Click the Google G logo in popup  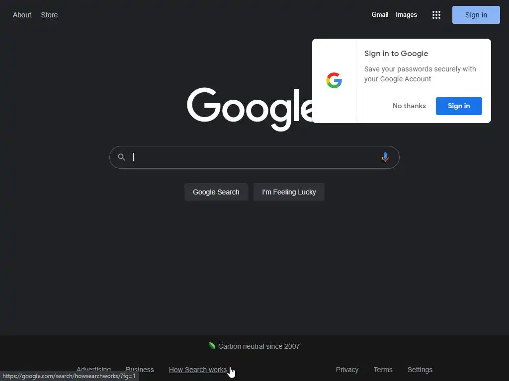(334, 80)
